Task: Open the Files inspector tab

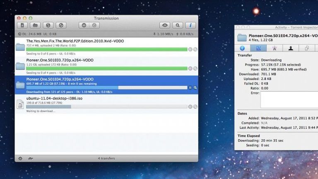Action: click(x=307, y=48)
